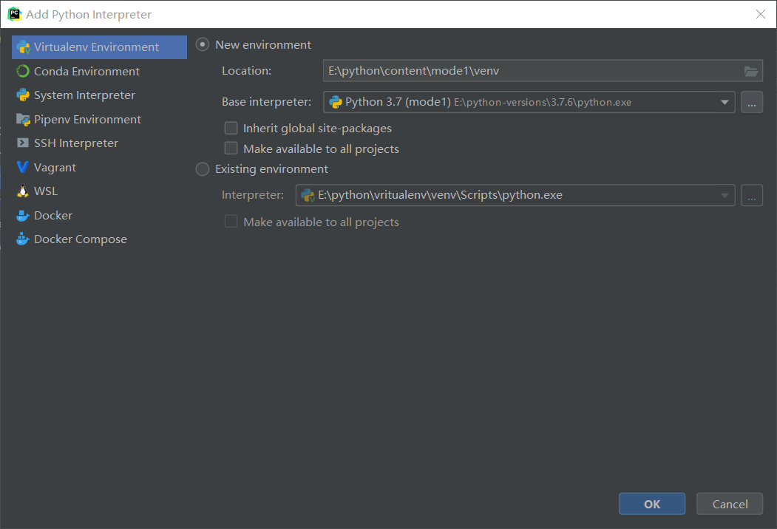The height and width of the screenshot is (529, 777).
Task: Select Pipenv Environment in sidebar
Action: point(99,120)
